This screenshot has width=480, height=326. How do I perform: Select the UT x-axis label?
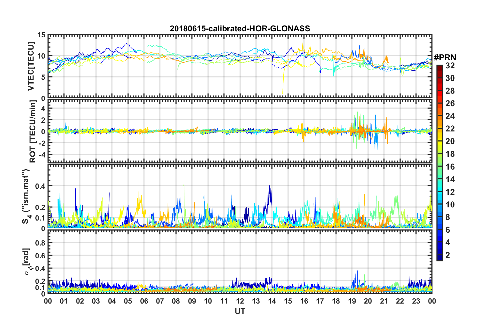coord(240,312)
